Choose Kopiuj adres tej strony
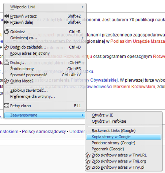Viewport: 165px width, 173px height. tap(30, 53)
